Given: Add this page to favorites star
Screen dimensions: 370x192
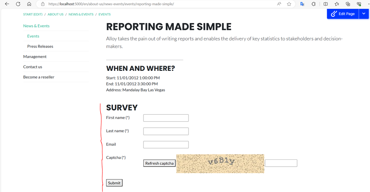Looking at the screenshot, I should point(289,4).
